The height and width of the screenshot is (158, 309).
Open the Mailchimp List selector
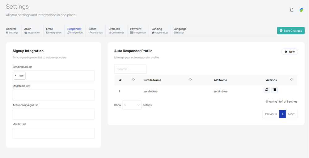point(53,95)
